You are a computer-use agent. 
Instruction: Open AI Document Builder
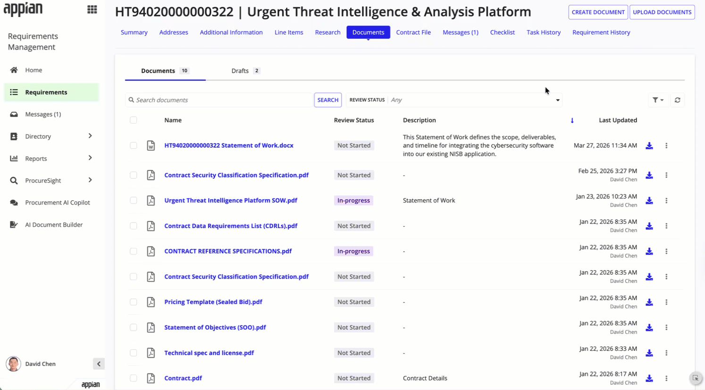51,225
